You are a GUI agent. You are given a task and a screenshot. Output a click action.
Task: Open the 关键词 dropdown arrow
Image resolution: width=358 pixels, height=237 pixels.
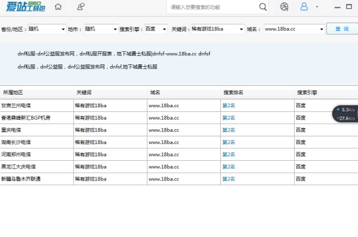[x=241, y=29]
